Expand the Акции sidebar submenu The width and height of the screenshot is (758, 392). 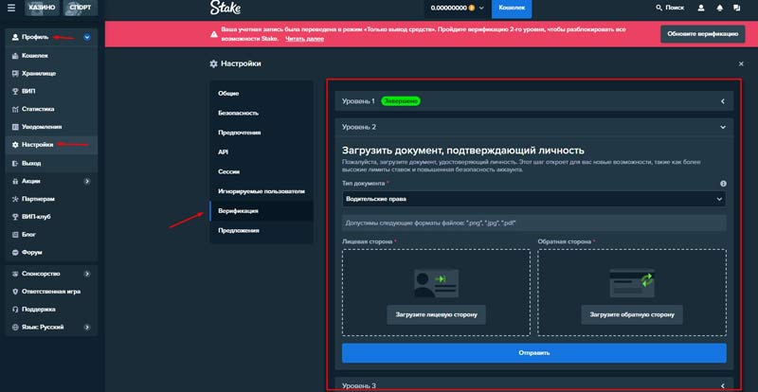tap(86, 180)
